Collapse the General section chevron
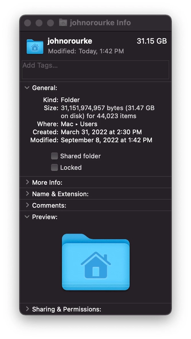Screen dimensions: 191x339 pyautogui.click(x=27, y=88)
